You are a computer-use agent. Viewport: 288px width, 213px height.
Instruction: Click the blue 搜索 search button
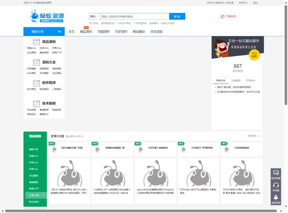click(x=177, y=16)
